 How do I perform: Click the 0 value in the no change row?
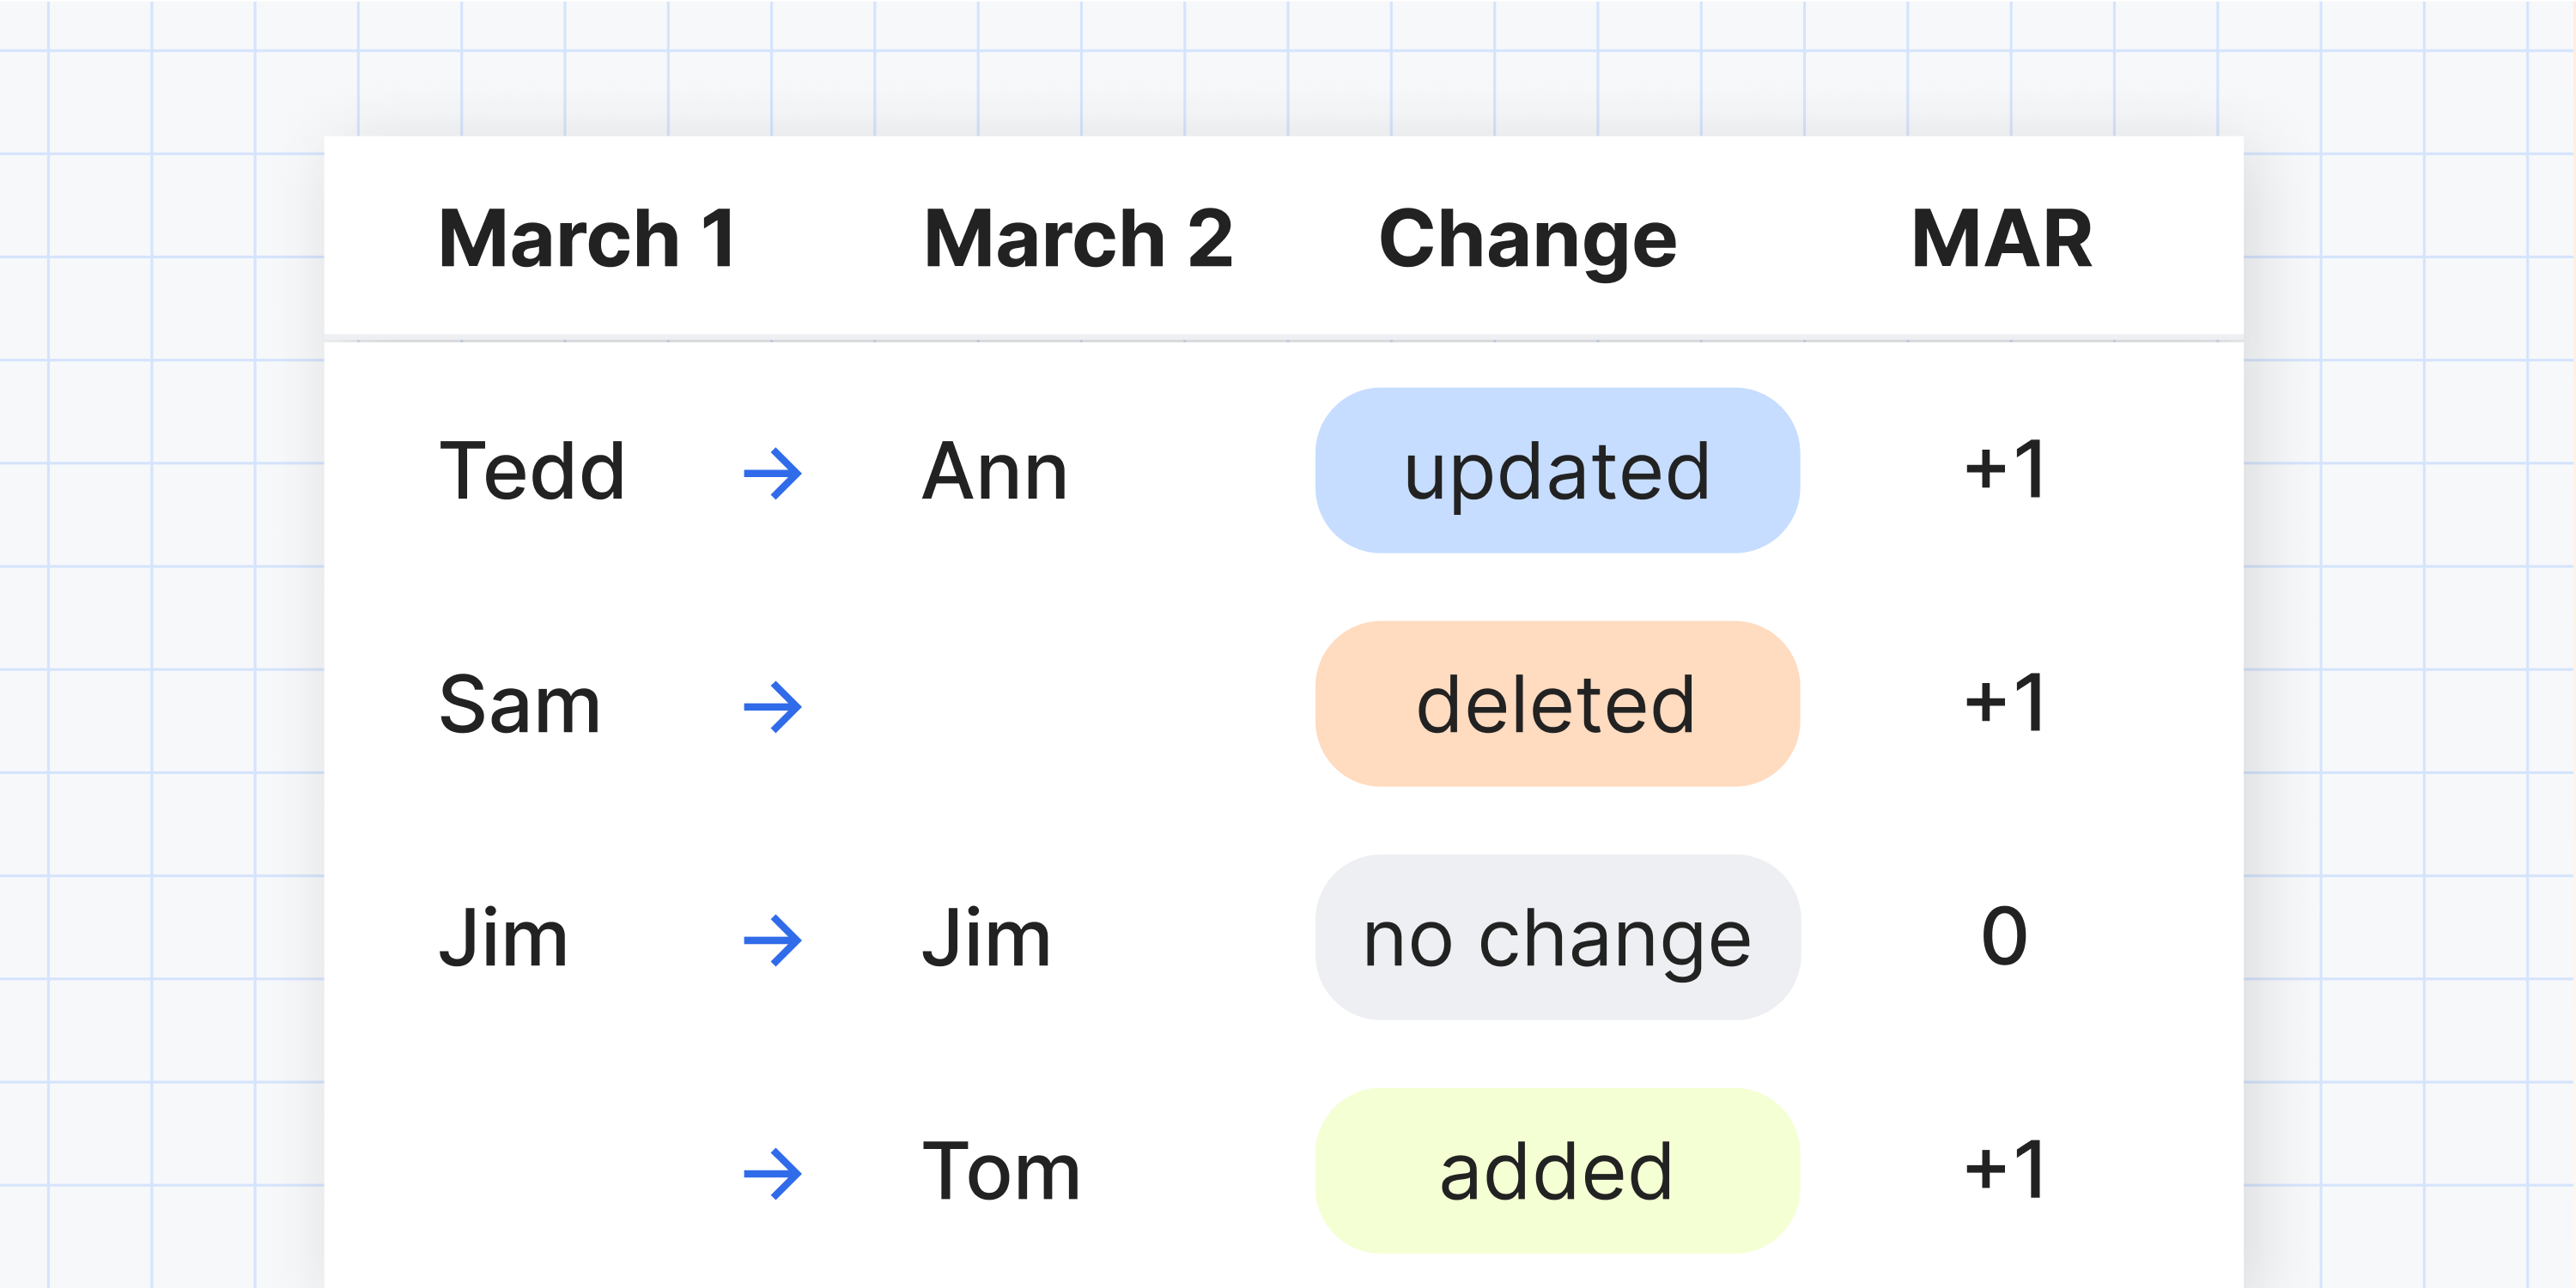2005,936
